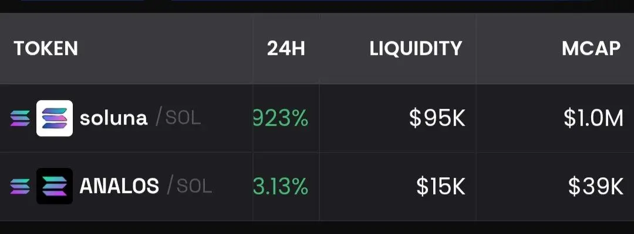Image resolution: width=634 pixels, height=234 pixels.
Task: Click the Solana chain icon beside ANALOS
Action: pyautogui.click(x=20, y=186)
